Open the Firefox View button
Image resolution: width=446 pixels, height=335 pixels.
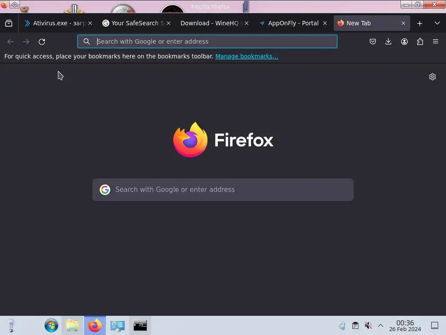click(x=9, y=24)
